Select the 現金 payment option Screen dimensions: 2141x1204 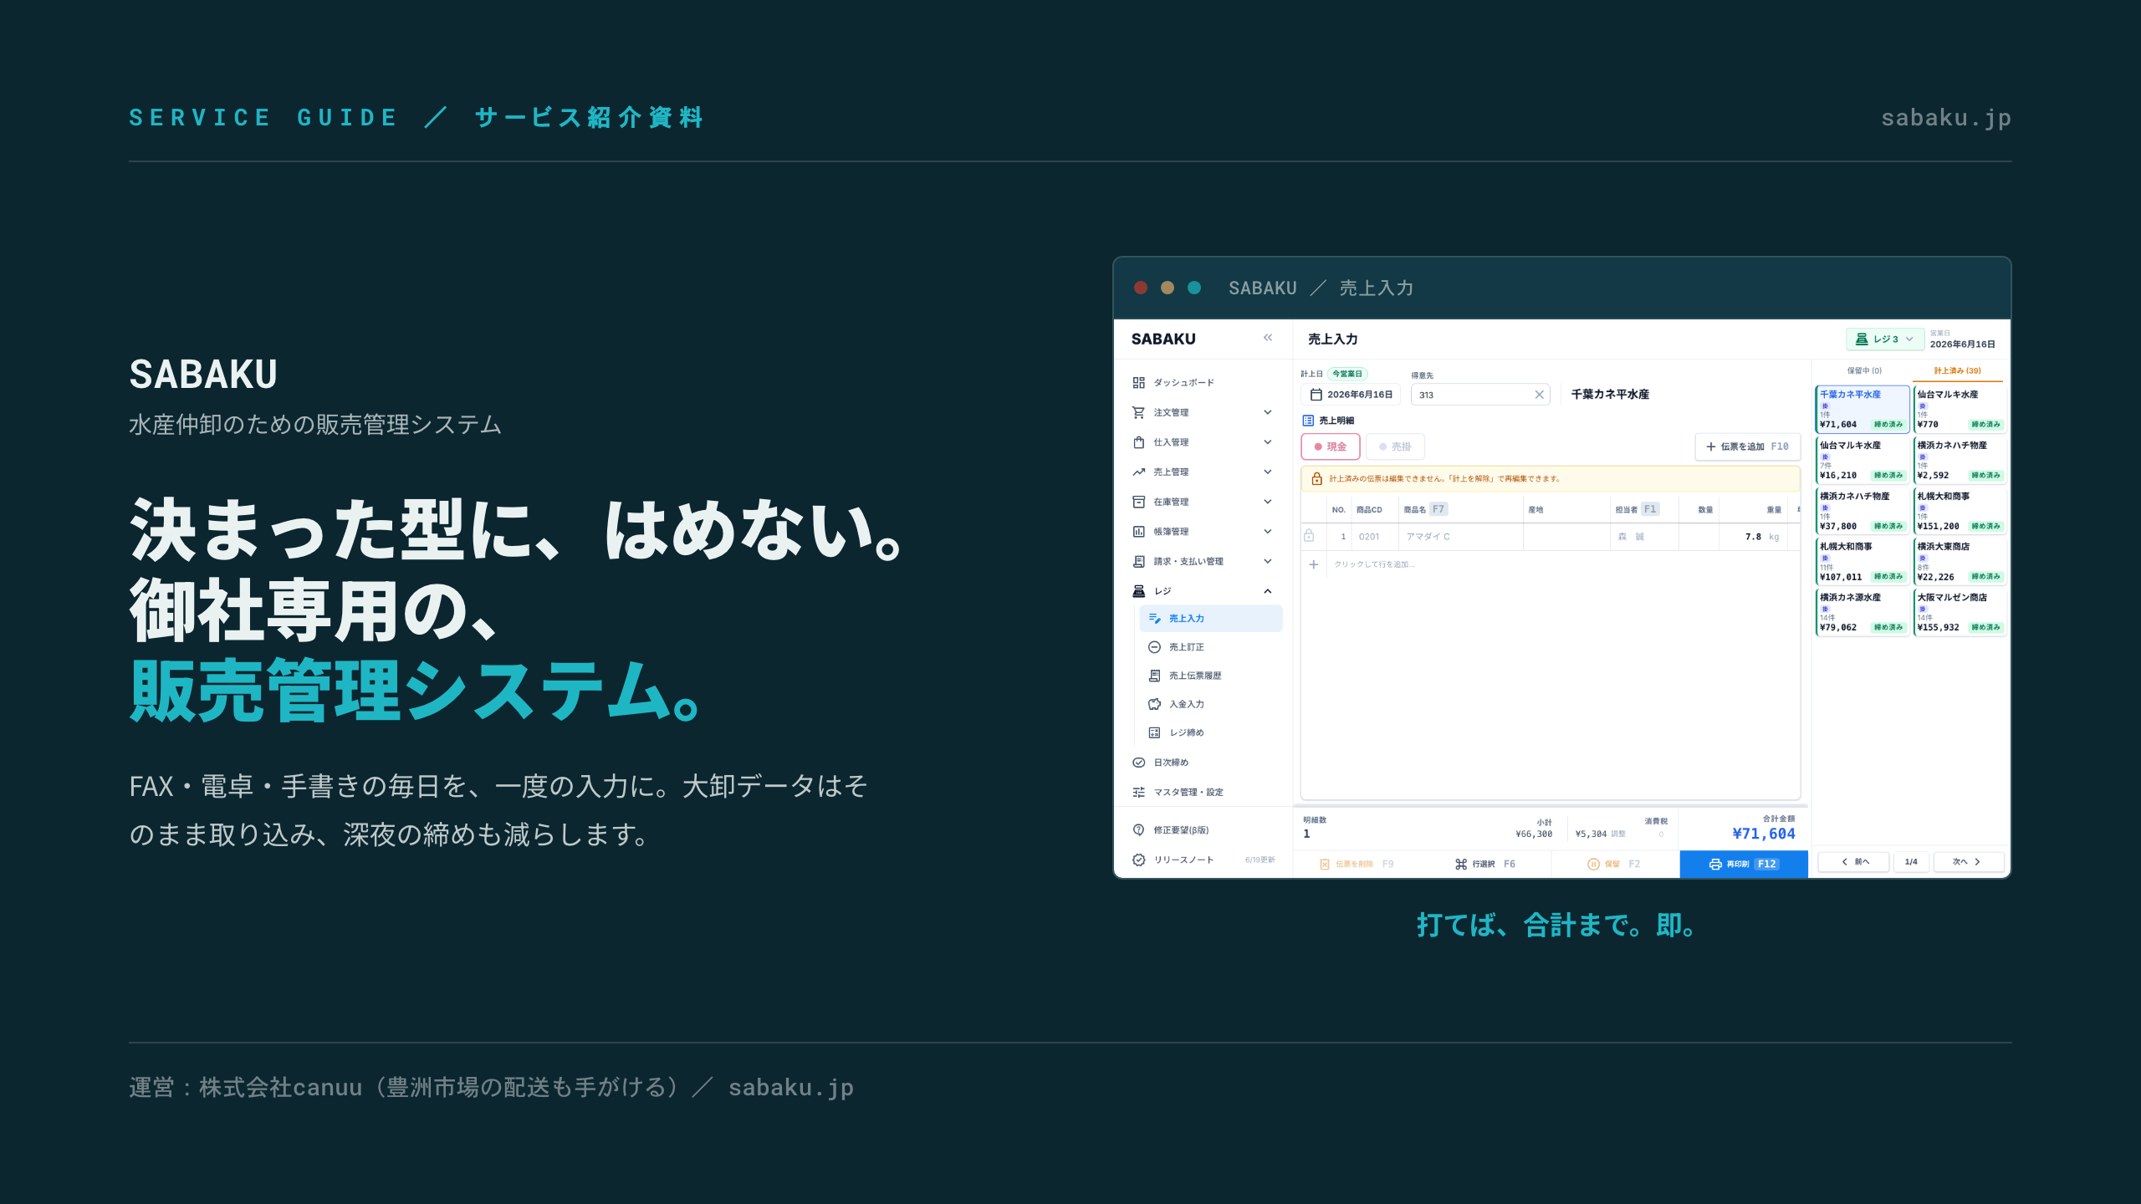tap(1331, 446)
